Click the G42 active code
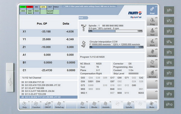Viewport: 181px width, 114px height. click(x=141, y=78)
